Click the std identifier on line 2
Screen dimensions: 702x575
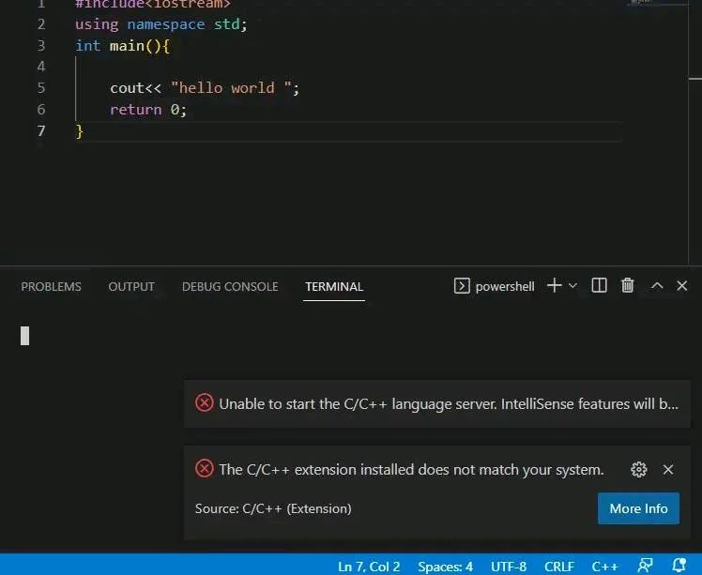[x=226, y=24]
